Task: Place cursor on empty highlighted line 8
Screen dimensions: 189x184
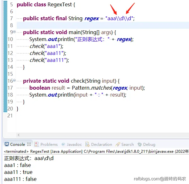Action: [94, 25]
